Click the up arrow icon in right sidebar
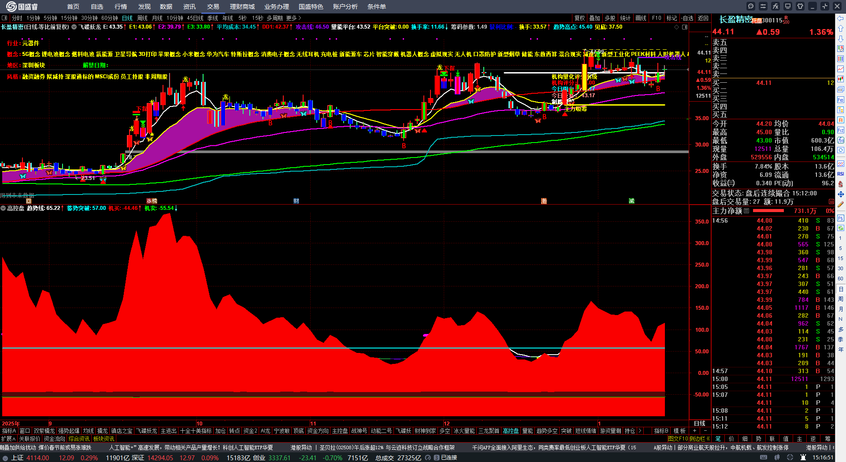This screenshot has width=846, height=462. point(841,28)
